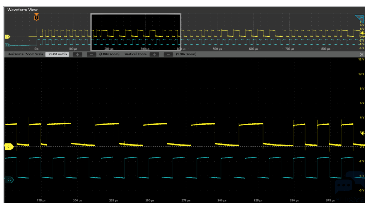Click the yellow C1 handle in zoomed view
This screenshot has height=206, width=368.
click(x=9, y=146)
